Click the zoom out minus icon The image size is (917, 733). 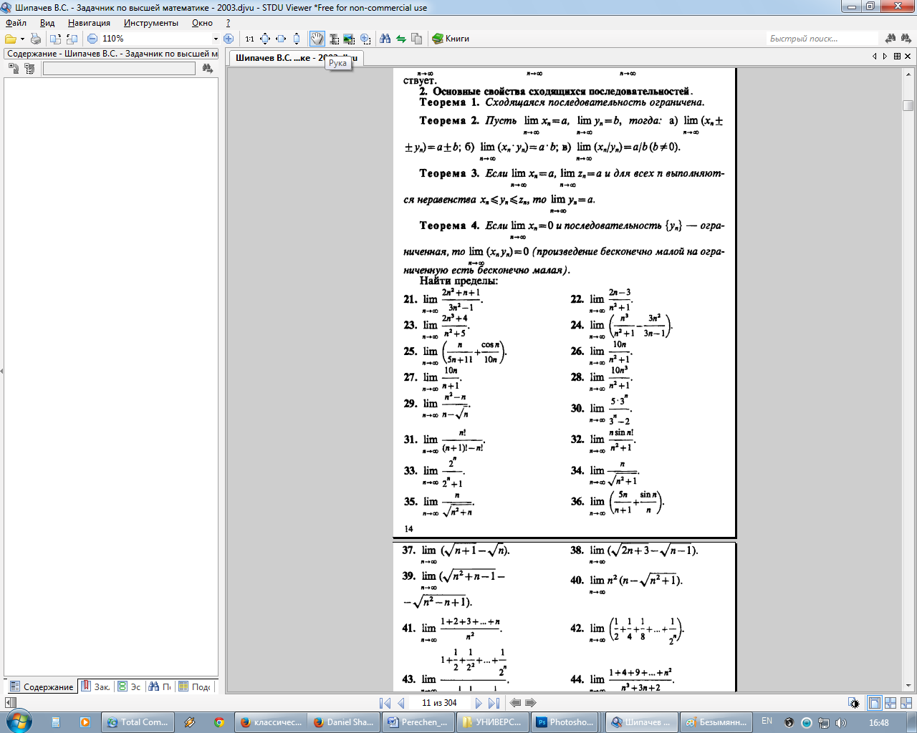(x=92, y=39)
